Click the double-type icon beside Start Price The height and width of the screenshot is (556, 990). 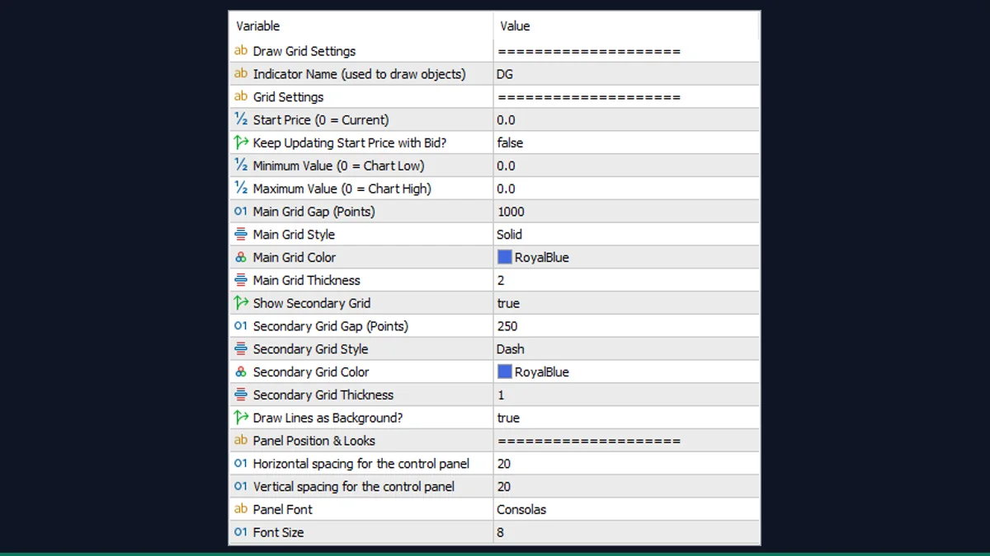[x=241, y=119]
